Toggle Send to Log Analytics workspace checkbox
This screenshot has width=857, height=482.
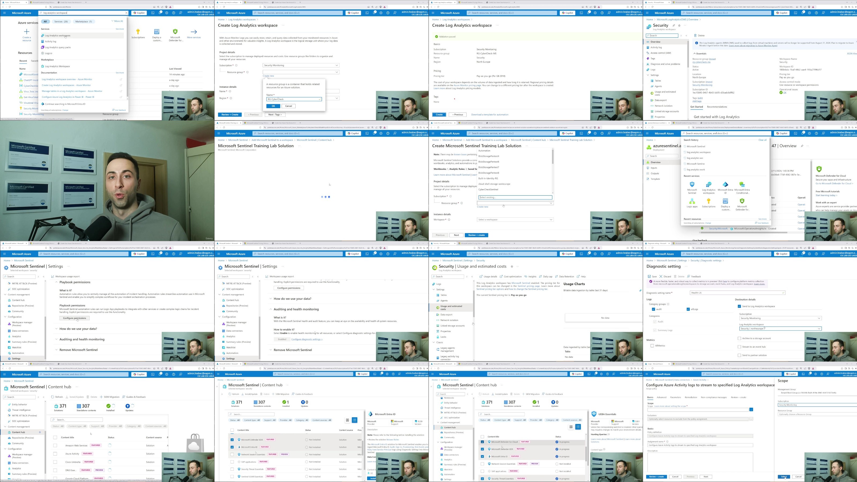click(x=739, y=306)
